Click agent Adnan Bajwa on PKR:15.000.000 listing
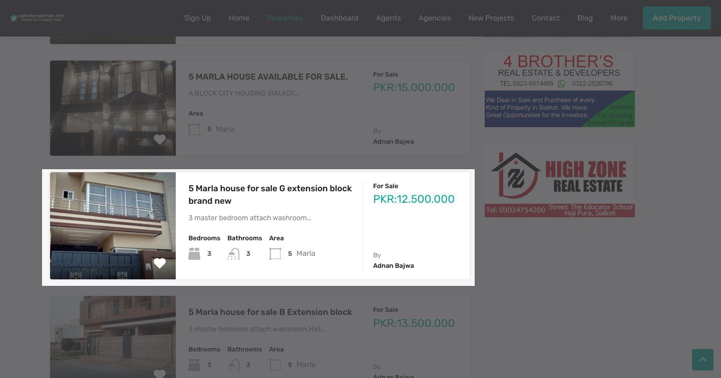 394,142
